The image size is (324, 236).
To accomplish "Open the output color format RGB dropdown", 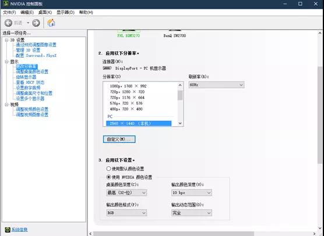I will [x=126, y=213].
